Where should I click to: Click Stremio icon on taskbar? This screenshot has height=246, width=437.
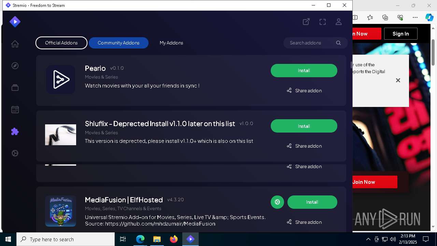191,239
